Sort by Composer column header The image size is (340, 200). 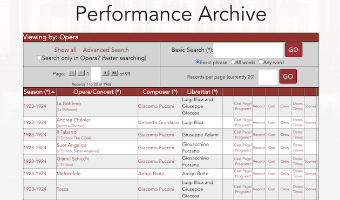click(x=160, y=92)
